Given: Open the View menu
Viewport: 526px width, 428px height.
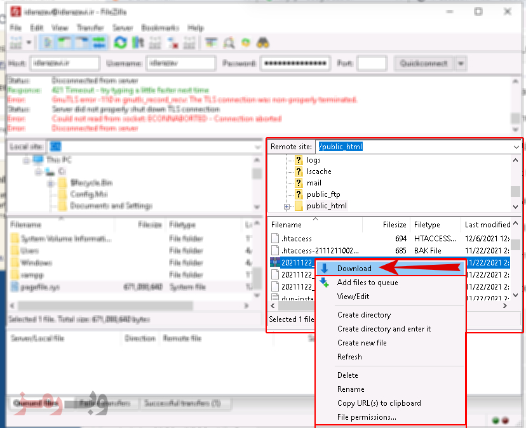Looking at the screenshot, I should point(60,27).
